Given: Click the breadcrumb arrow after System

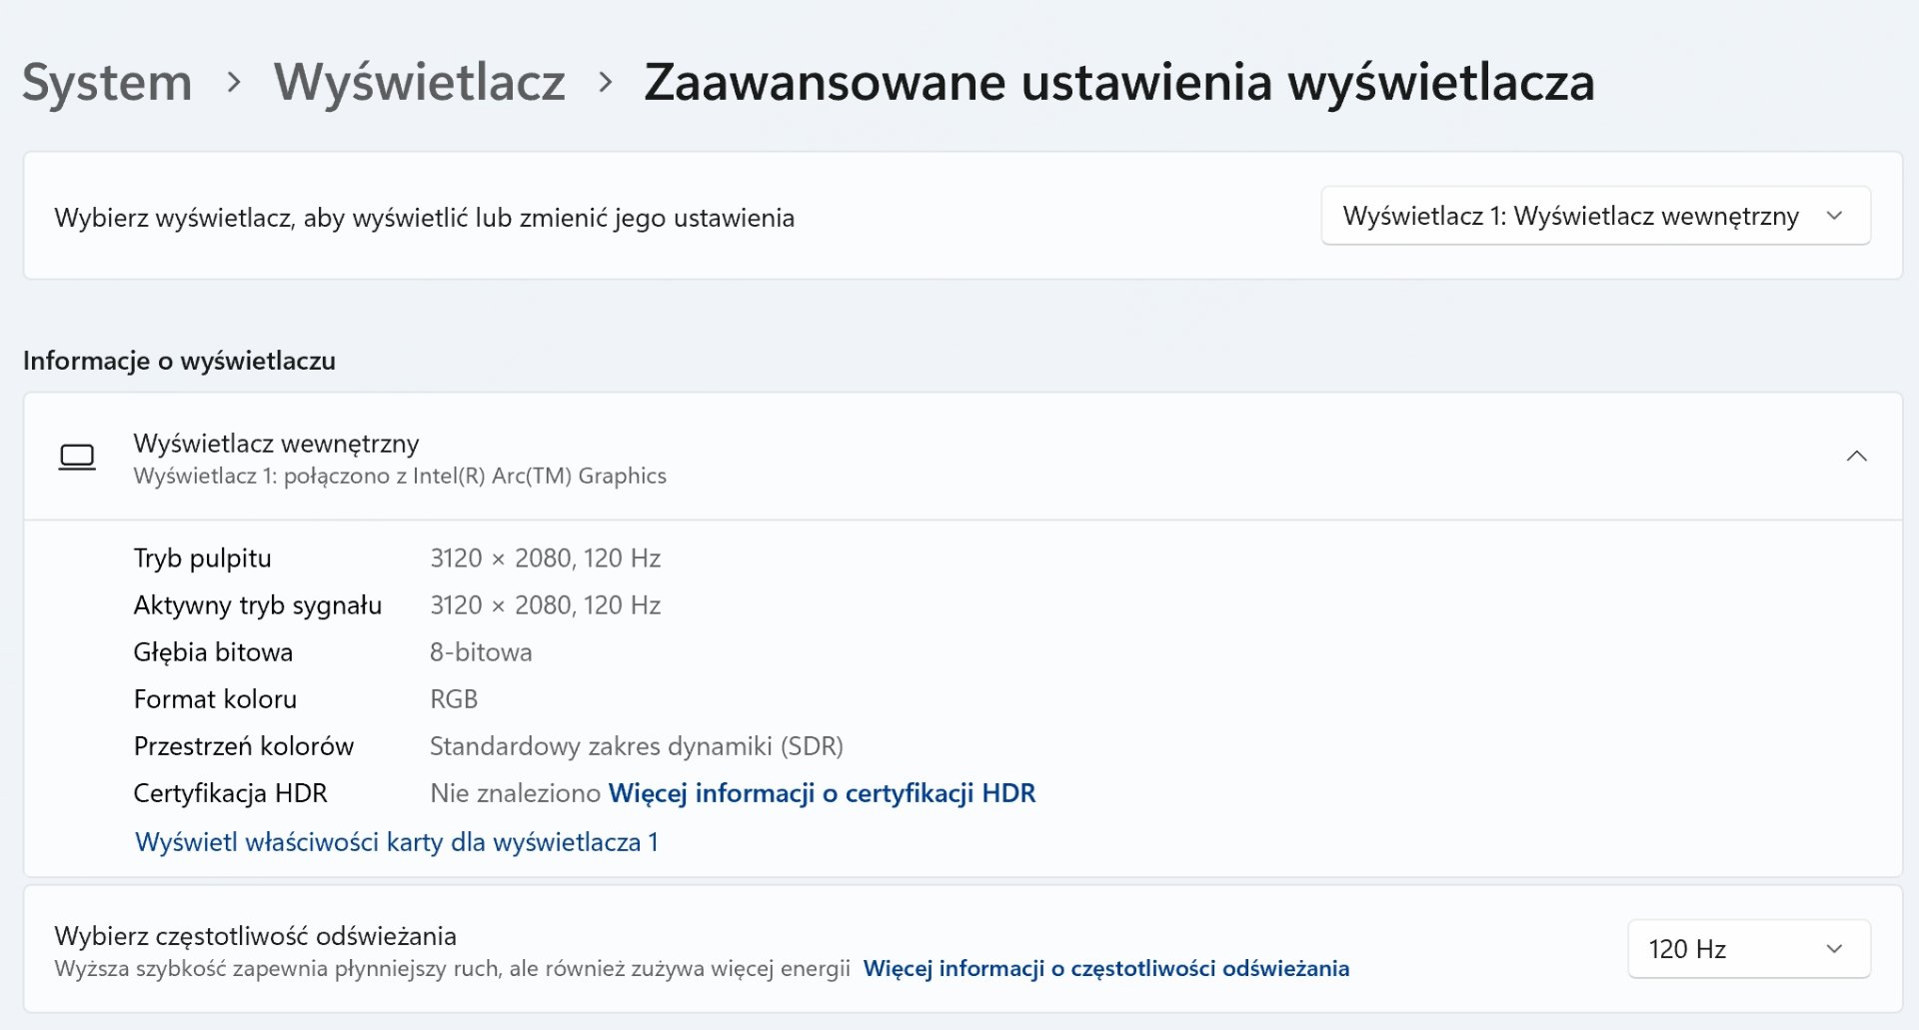Looking at the screenshot, I should click(234, 82).
